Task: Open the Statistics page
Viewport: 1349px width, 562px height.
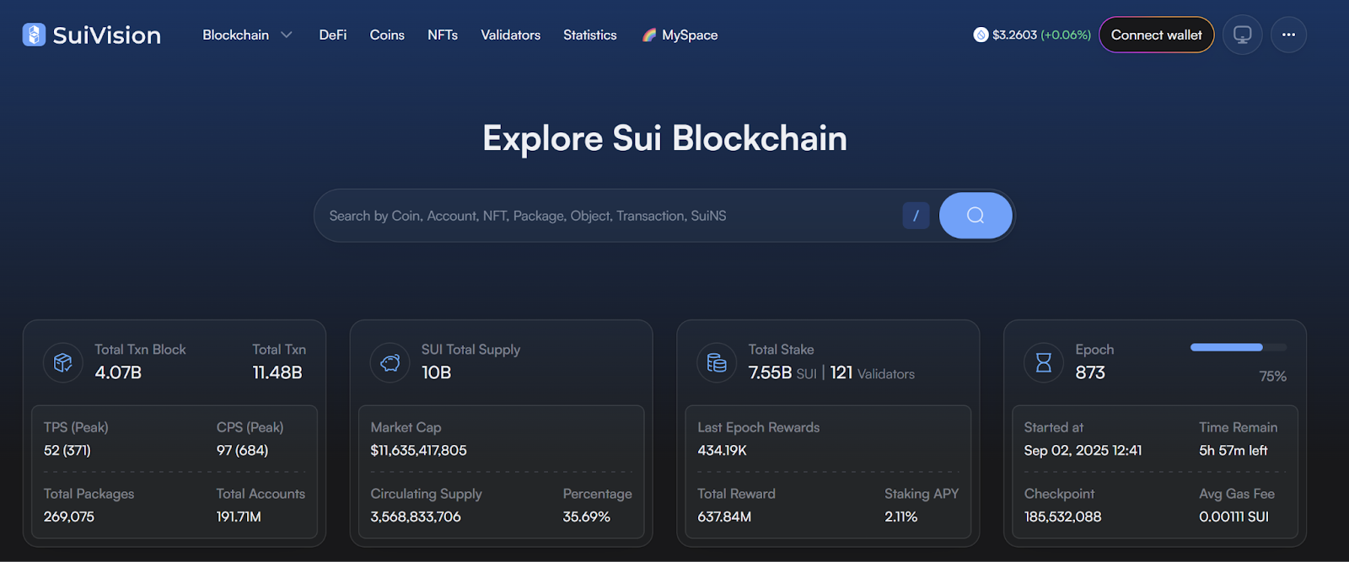Action: tap(590, 35)
